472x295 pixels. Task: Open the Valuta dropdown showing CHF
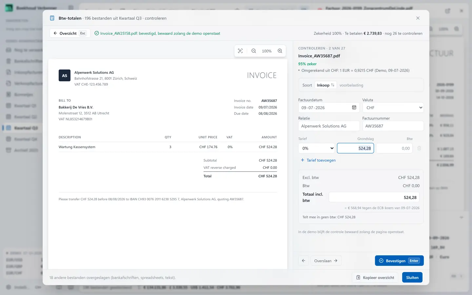(x=393, y=108)
